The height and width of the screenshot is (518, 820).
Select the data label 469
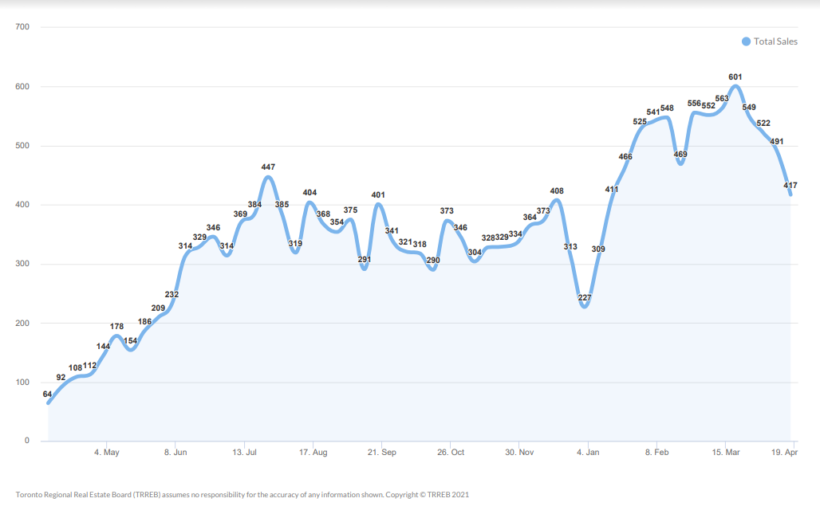tap(680, 154)
